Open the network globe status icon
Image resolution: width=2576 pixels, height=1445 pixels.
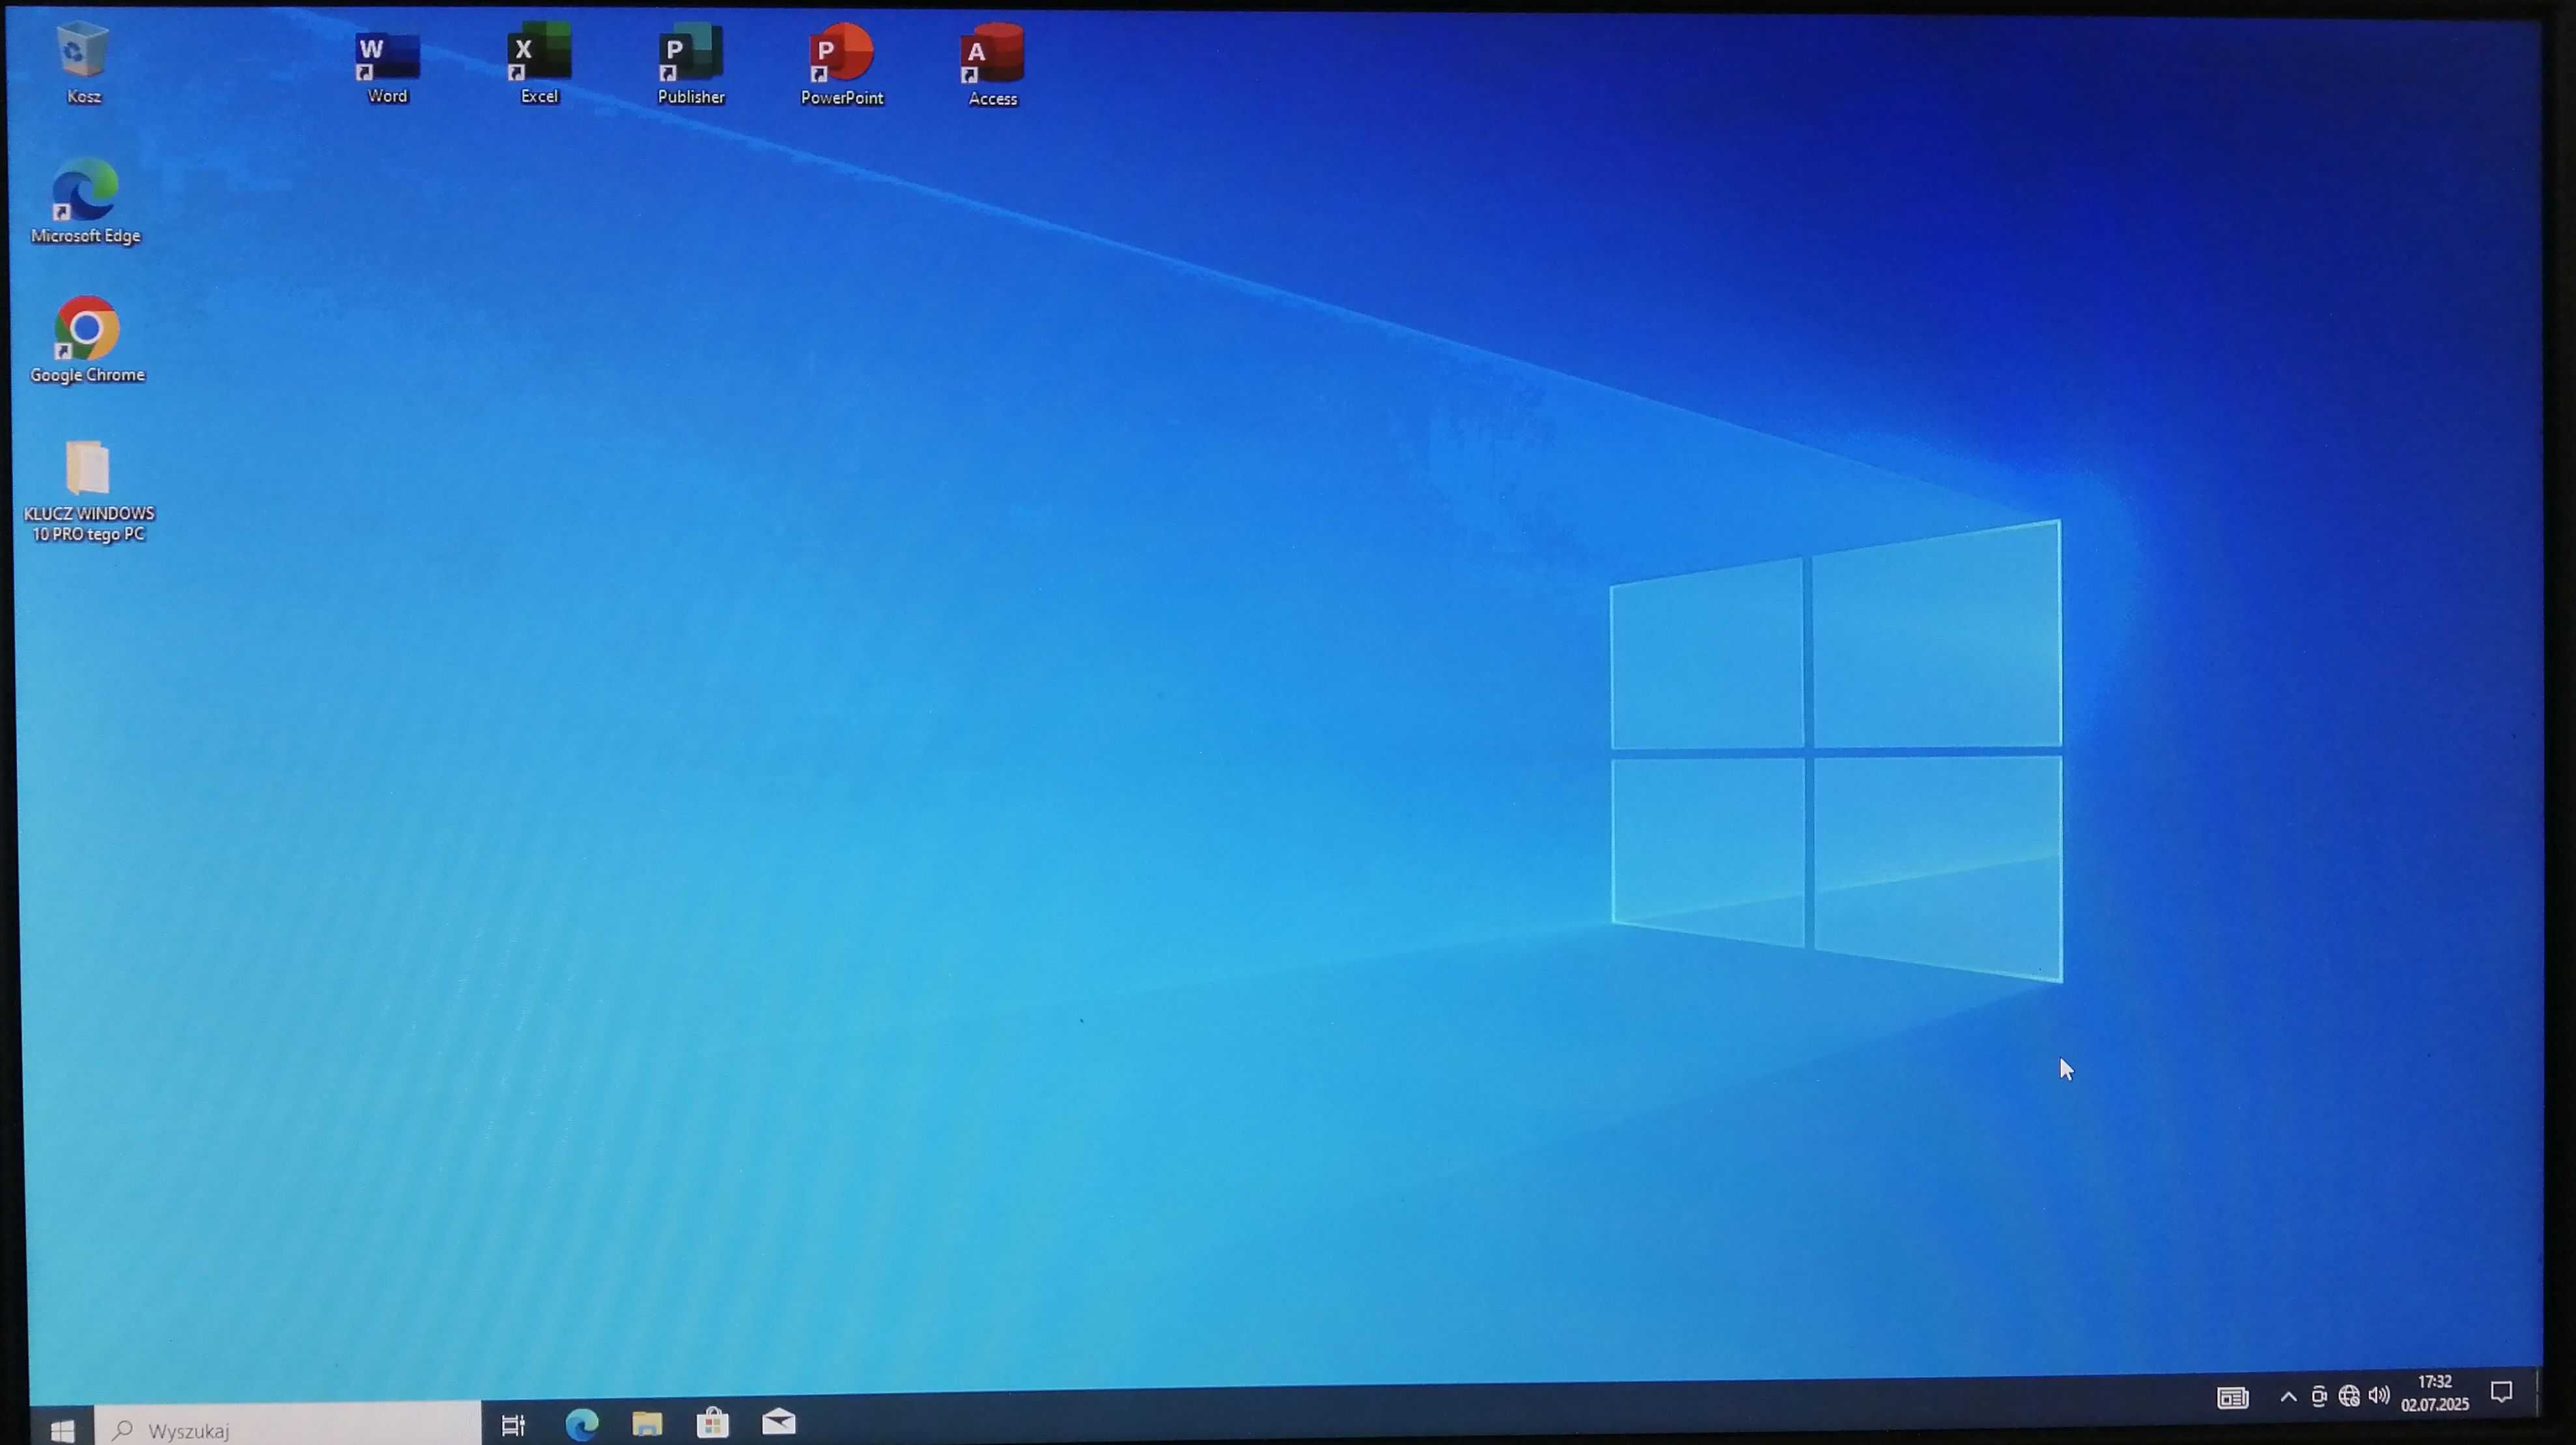pyautogui.click(x=2349, y=1396)
